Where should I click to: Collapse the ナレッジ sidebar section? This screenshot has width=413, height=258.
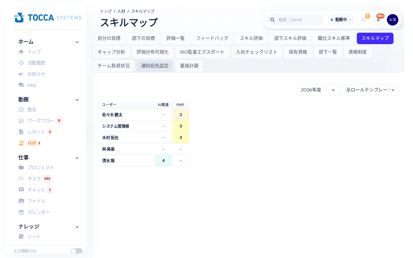(x=77, y=227)
